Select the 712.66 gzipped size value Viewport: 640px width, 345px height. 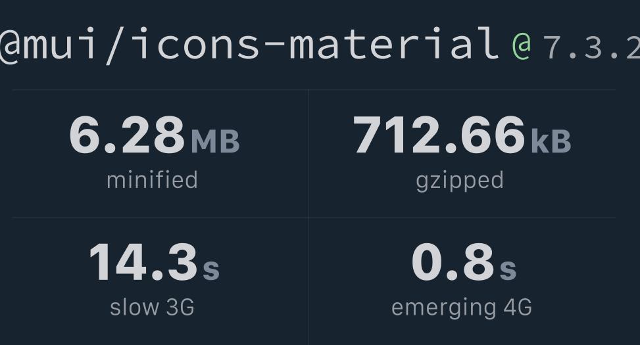tap(439, 135)
